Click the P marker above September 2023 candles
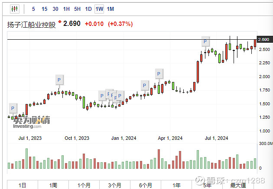 (x=59, y=80)
